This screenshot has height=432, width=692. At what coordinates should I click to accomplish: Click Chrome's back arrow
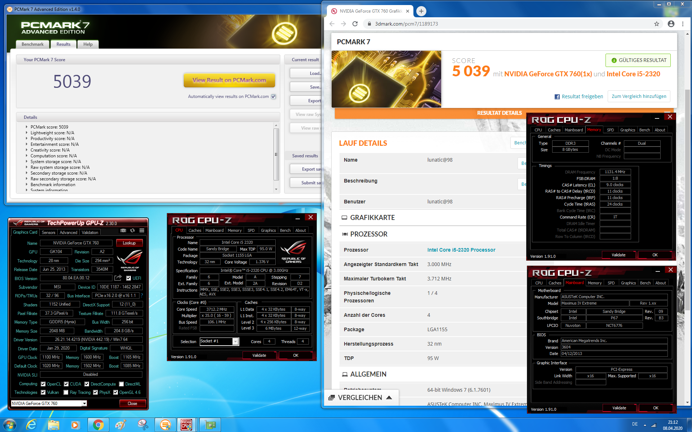(332, 24)
